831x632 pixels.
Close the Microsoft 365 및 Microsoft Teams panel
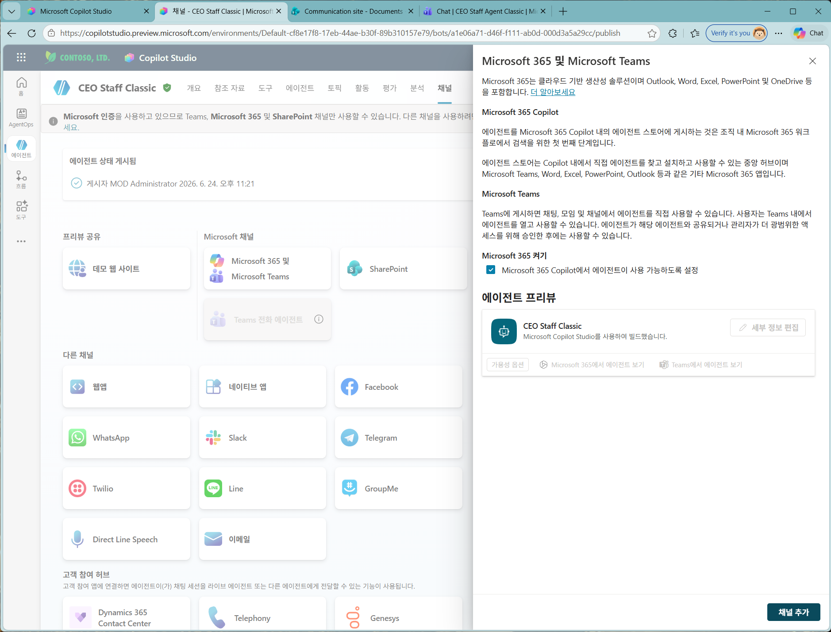[x=812, y=61]
